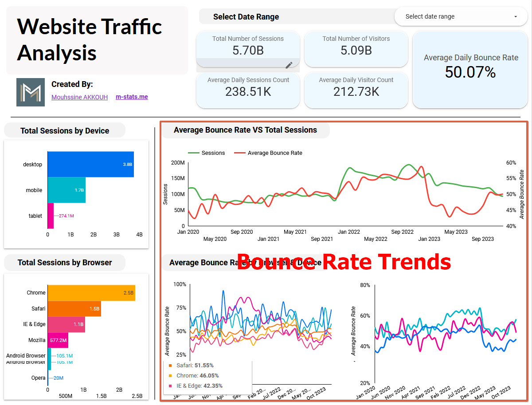Click the Average Daily Bounce Rate card
The height and width of the screenshot is (405, 532).
[x=470, y=70]
